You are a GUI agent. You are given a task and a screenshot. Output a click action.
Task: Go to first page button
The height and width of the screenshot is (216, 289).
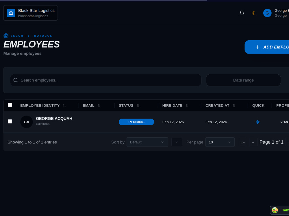[x=243, y=142]
